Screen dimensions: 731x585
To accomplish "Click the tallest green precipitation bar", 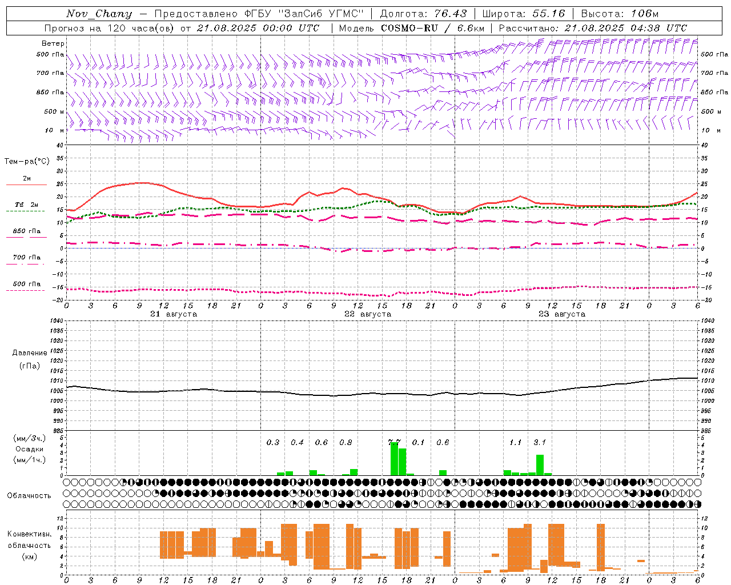I will pyautogui.click(x=394, y=459).
